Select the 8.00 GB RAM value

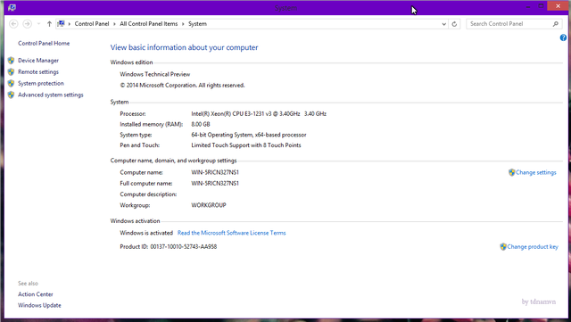[201, 124]
